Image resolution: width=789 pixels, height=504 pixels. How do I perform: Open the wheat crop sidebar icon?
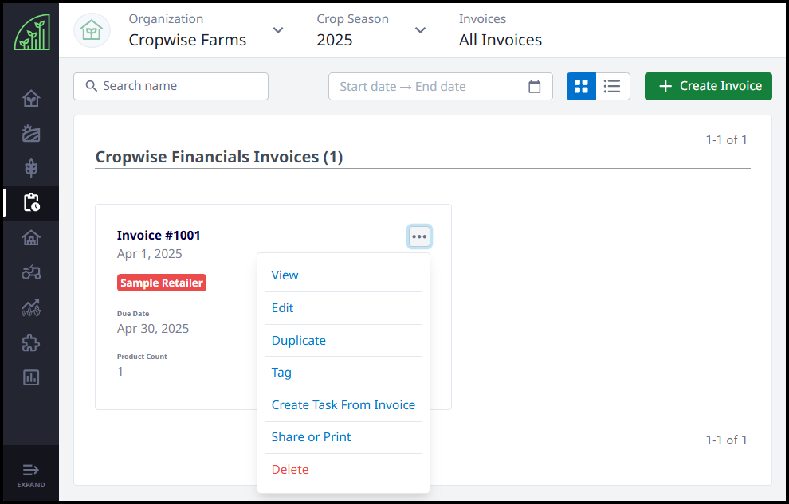(x=31, y=168)
